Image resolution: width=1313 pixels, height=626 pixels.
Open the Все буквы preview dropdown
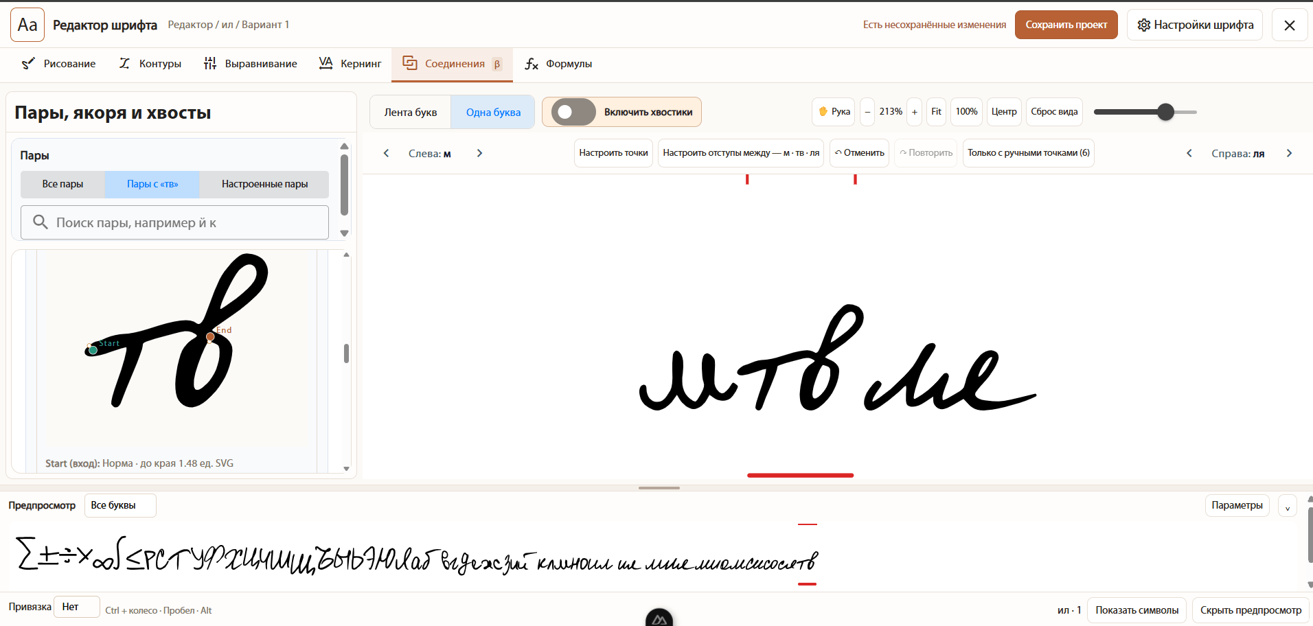[x=120, y=505]
